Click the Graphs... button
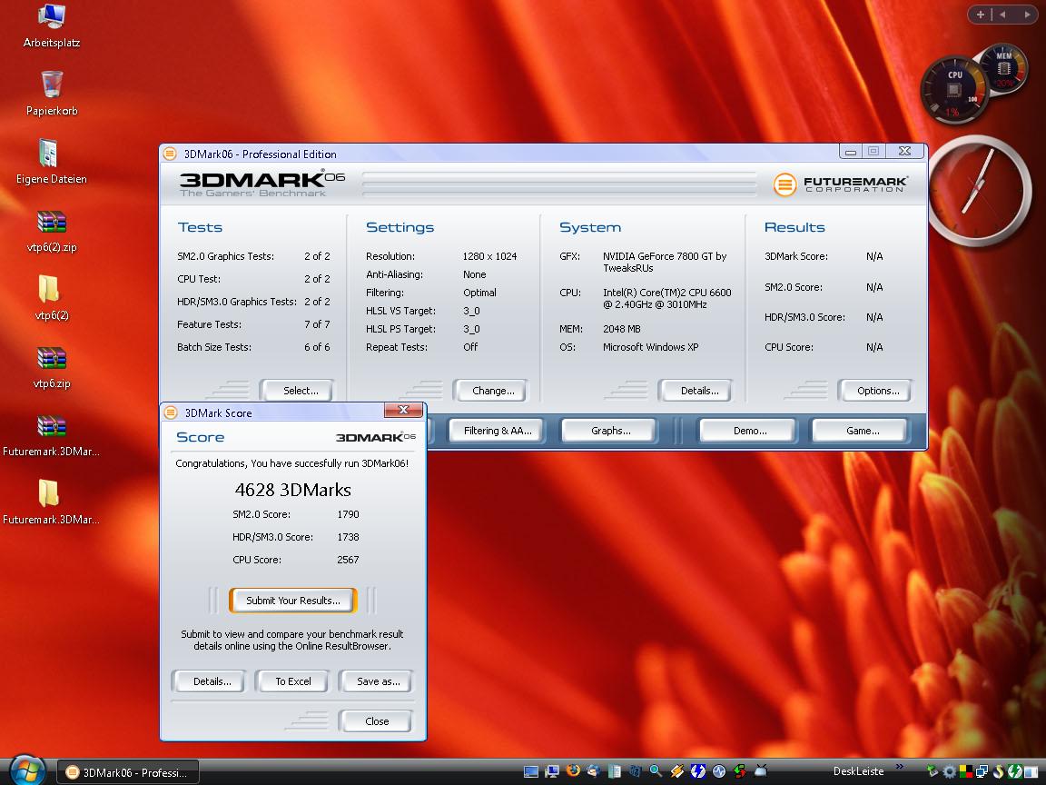Image resolution: width=1046 pixels, height=785 pixels. [x=610, y=431]
